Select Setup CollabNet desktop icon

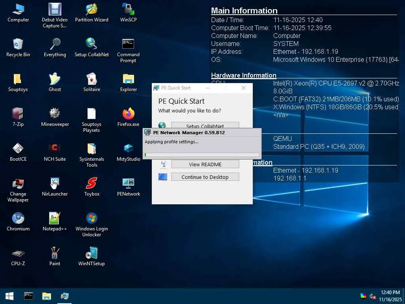click(x=92, y=47)
